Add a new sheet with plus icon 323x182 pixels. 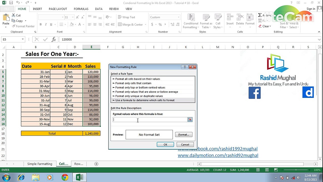pos(96,164)
